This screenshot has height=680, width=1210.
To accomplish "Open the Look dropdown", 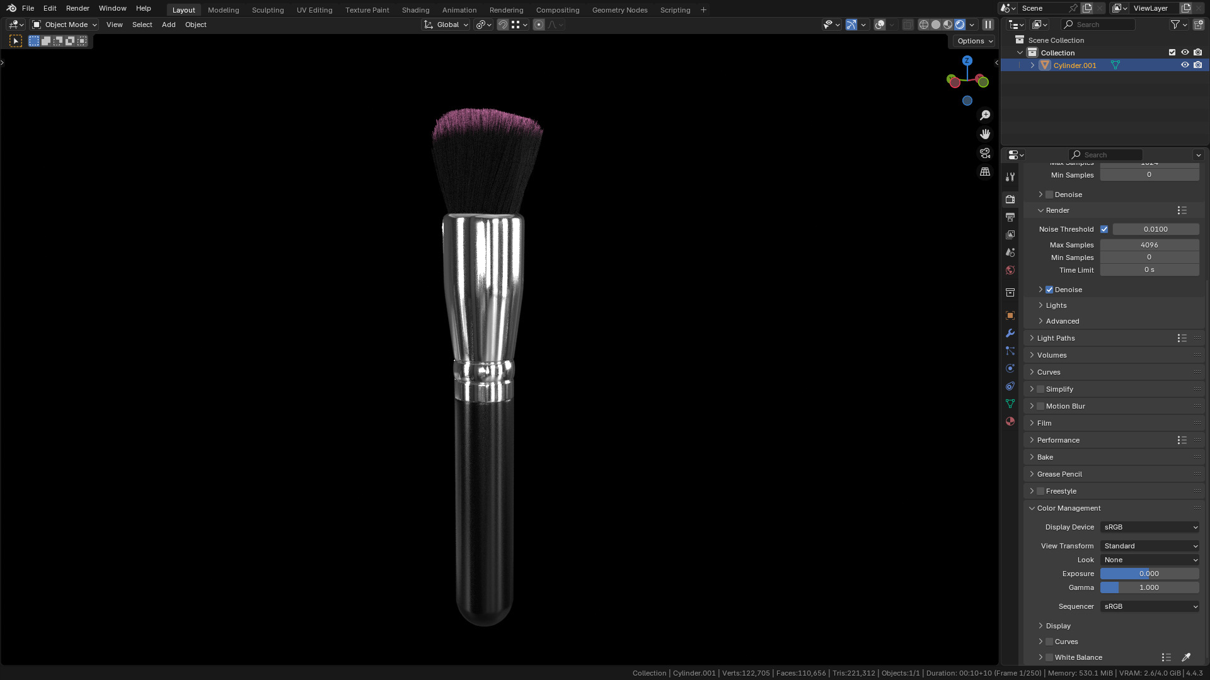I will tap(1149, 560).
